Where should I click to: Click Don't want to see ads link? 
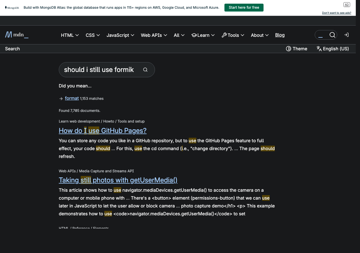(x=336, y=13)
